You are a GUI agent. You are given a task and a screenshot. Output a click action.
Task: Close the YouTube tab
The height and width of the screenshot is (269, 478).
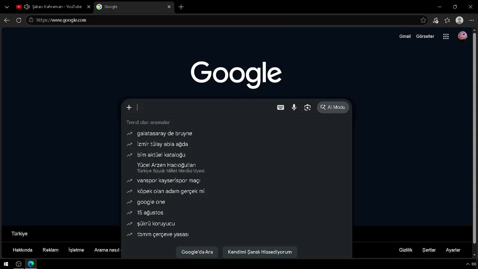point(89,7)
